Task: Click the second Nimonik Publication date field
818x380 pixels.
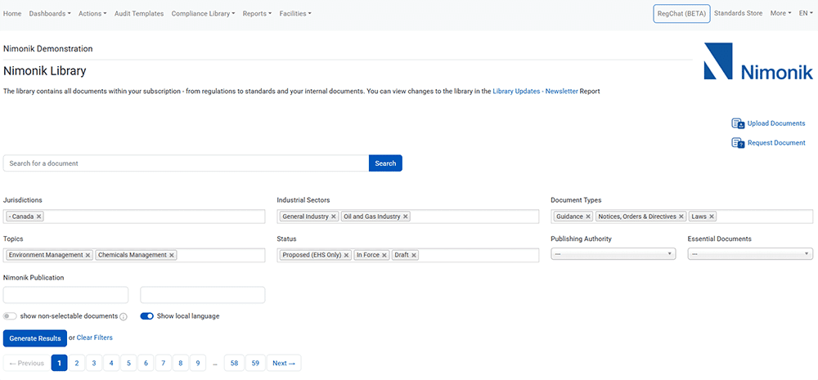Action: point(202,295)
